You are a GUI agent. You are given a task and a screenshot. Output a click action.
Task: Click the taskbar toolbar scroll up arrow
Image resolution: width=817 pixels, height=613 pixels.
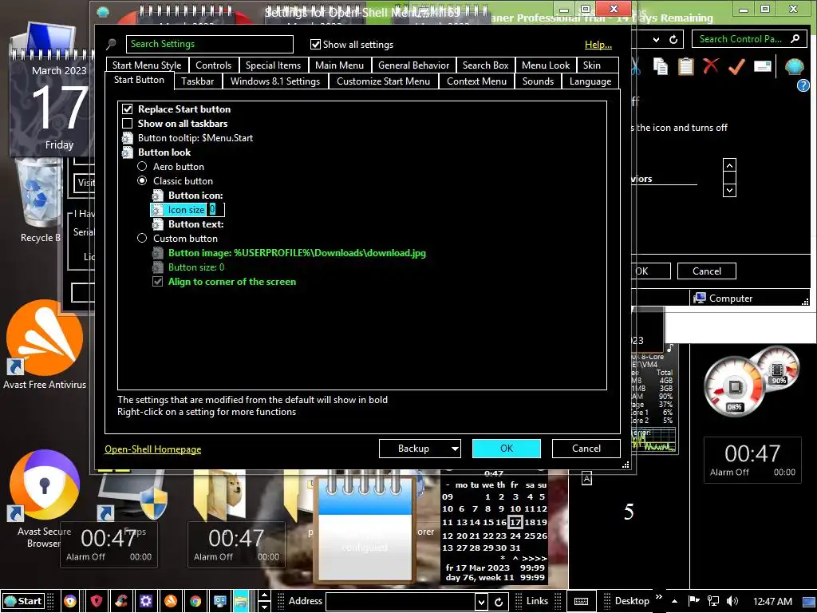pyautogui.click(x=264, y=595)
